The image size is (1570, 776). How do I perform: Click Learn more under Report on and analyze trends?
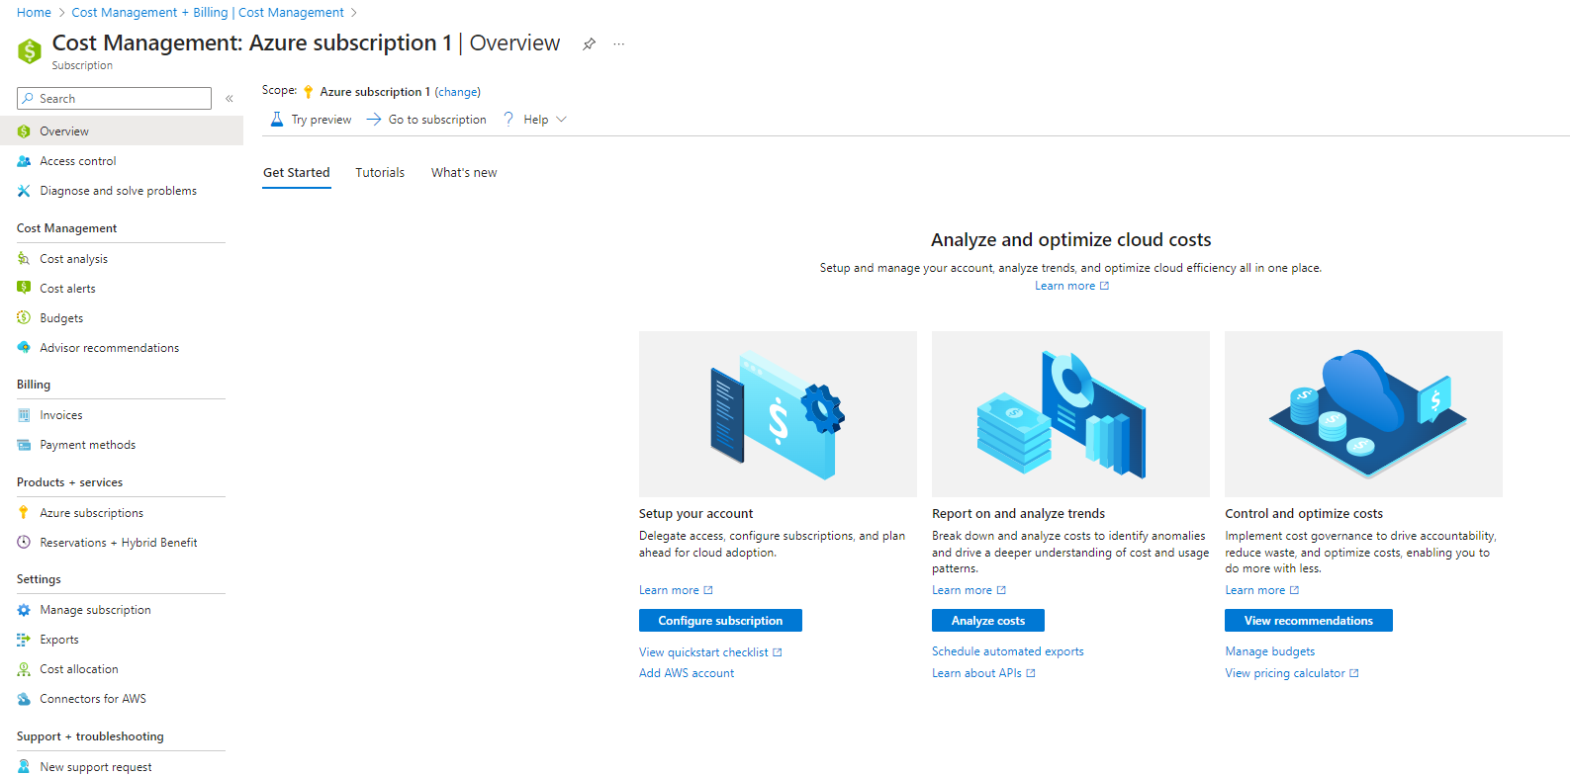[x=969, y=590]
